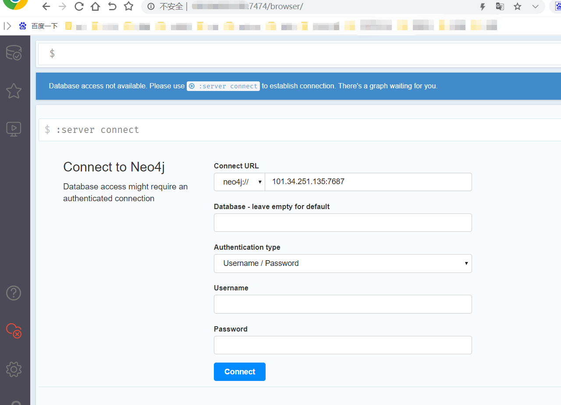Go forward with browser forward arrow
This screenshot has width=561, height=405.
pos(63,7)
